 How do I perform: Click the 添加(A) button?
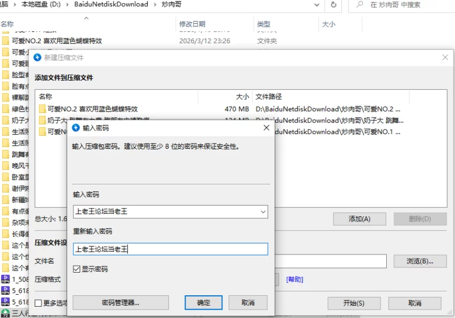[359, 219]
